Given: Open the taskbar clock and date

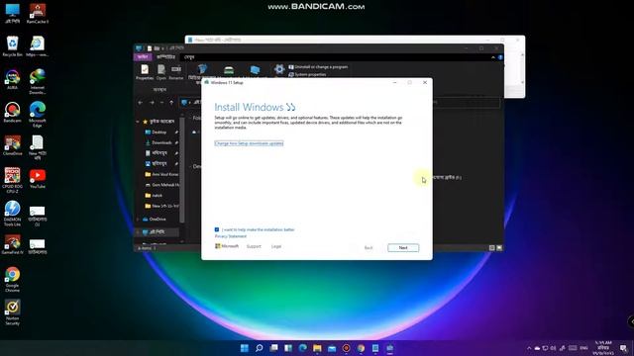Looking at the screenshot, I should coord(603,348).
